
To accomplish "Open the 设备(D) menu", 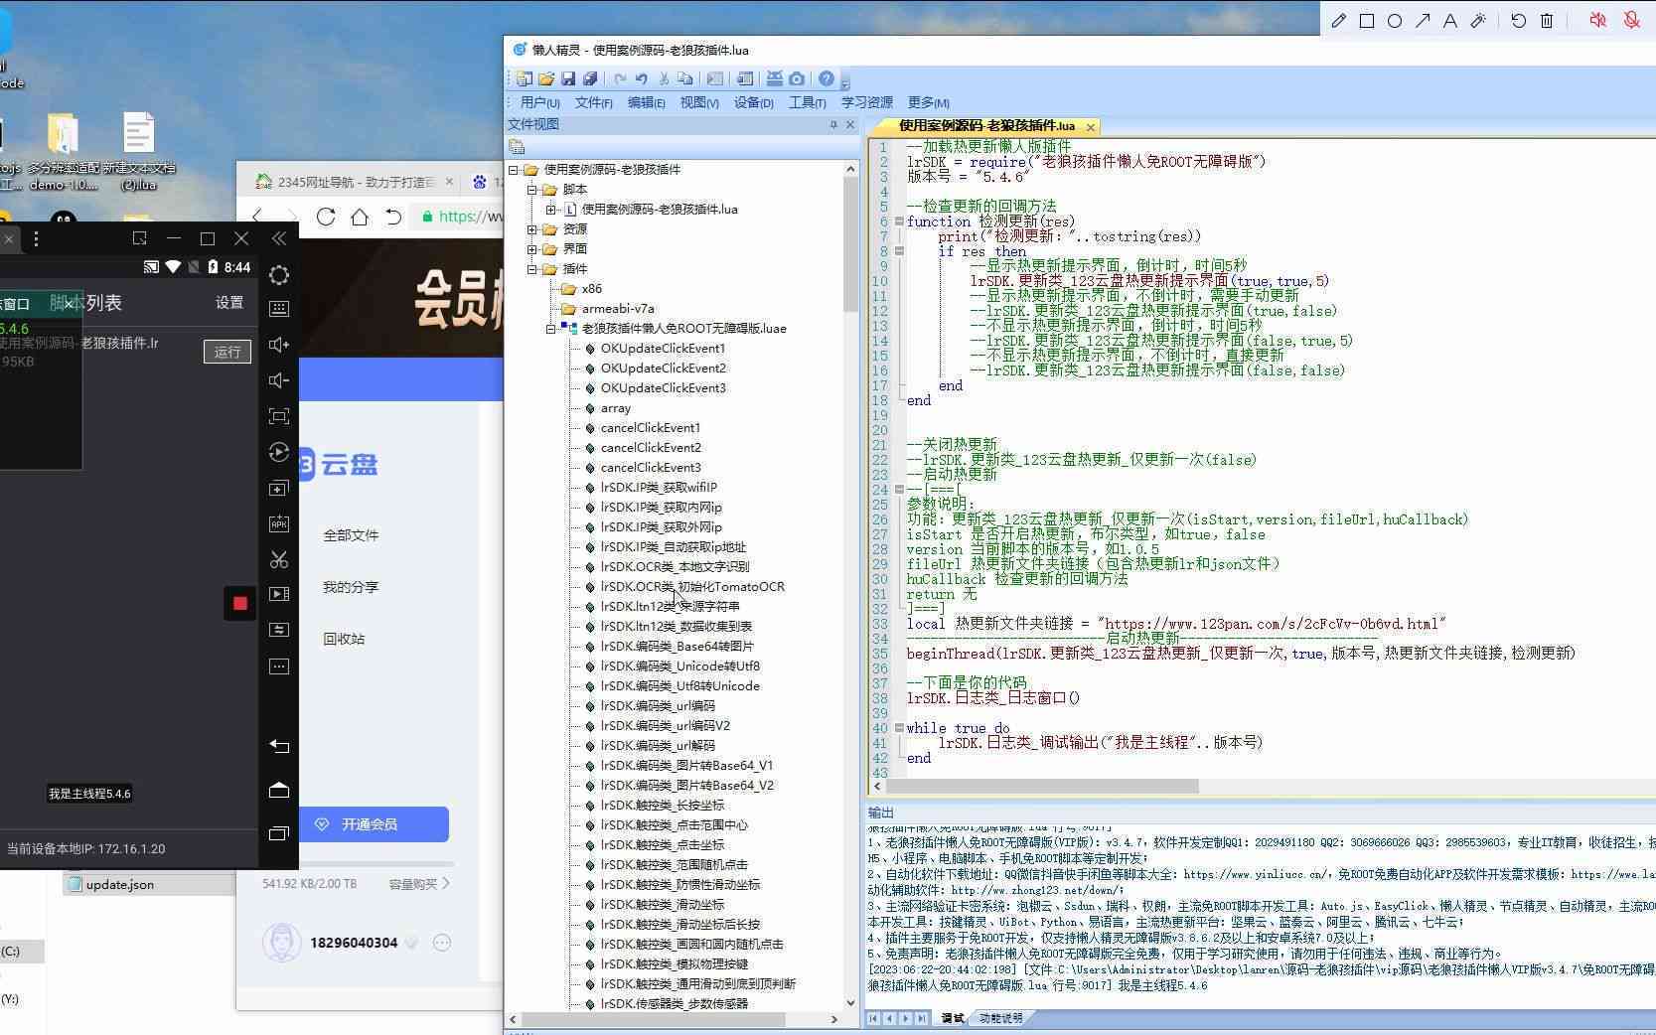I will tap(753, 102).
